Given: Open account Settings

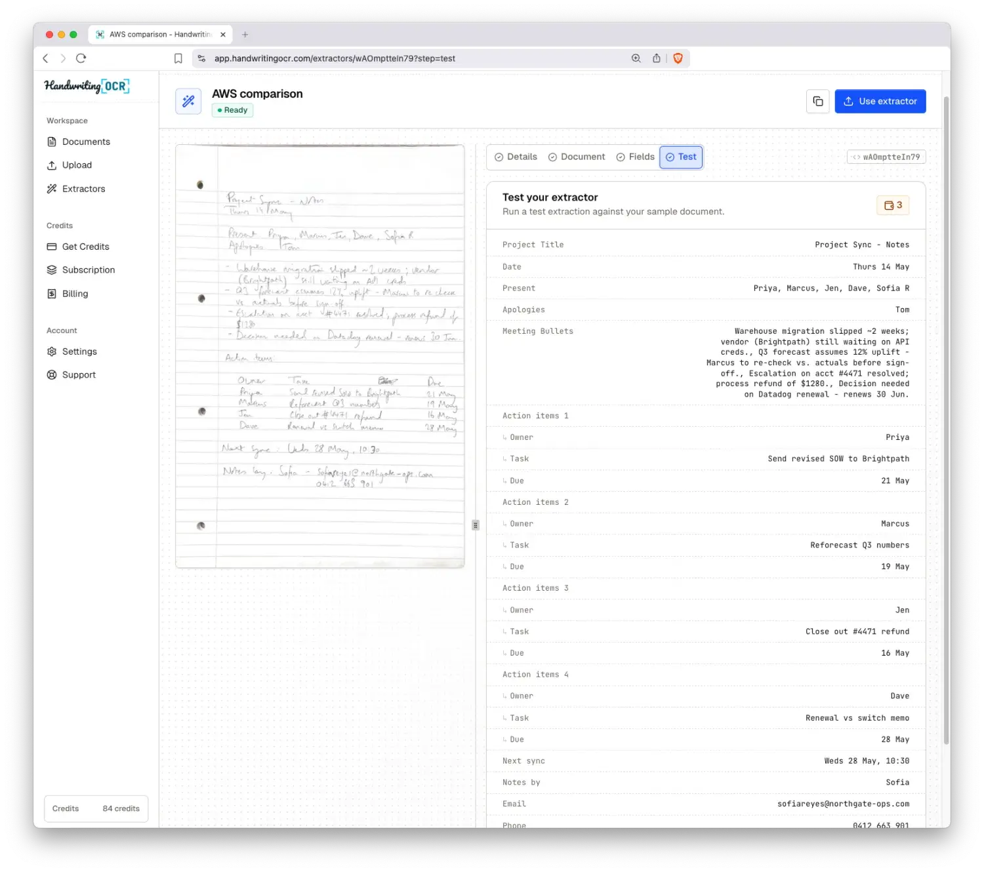Looking at the screenshot, I should (72, 351).
